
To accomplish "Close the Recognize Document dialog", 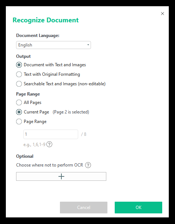I will 163,14.
